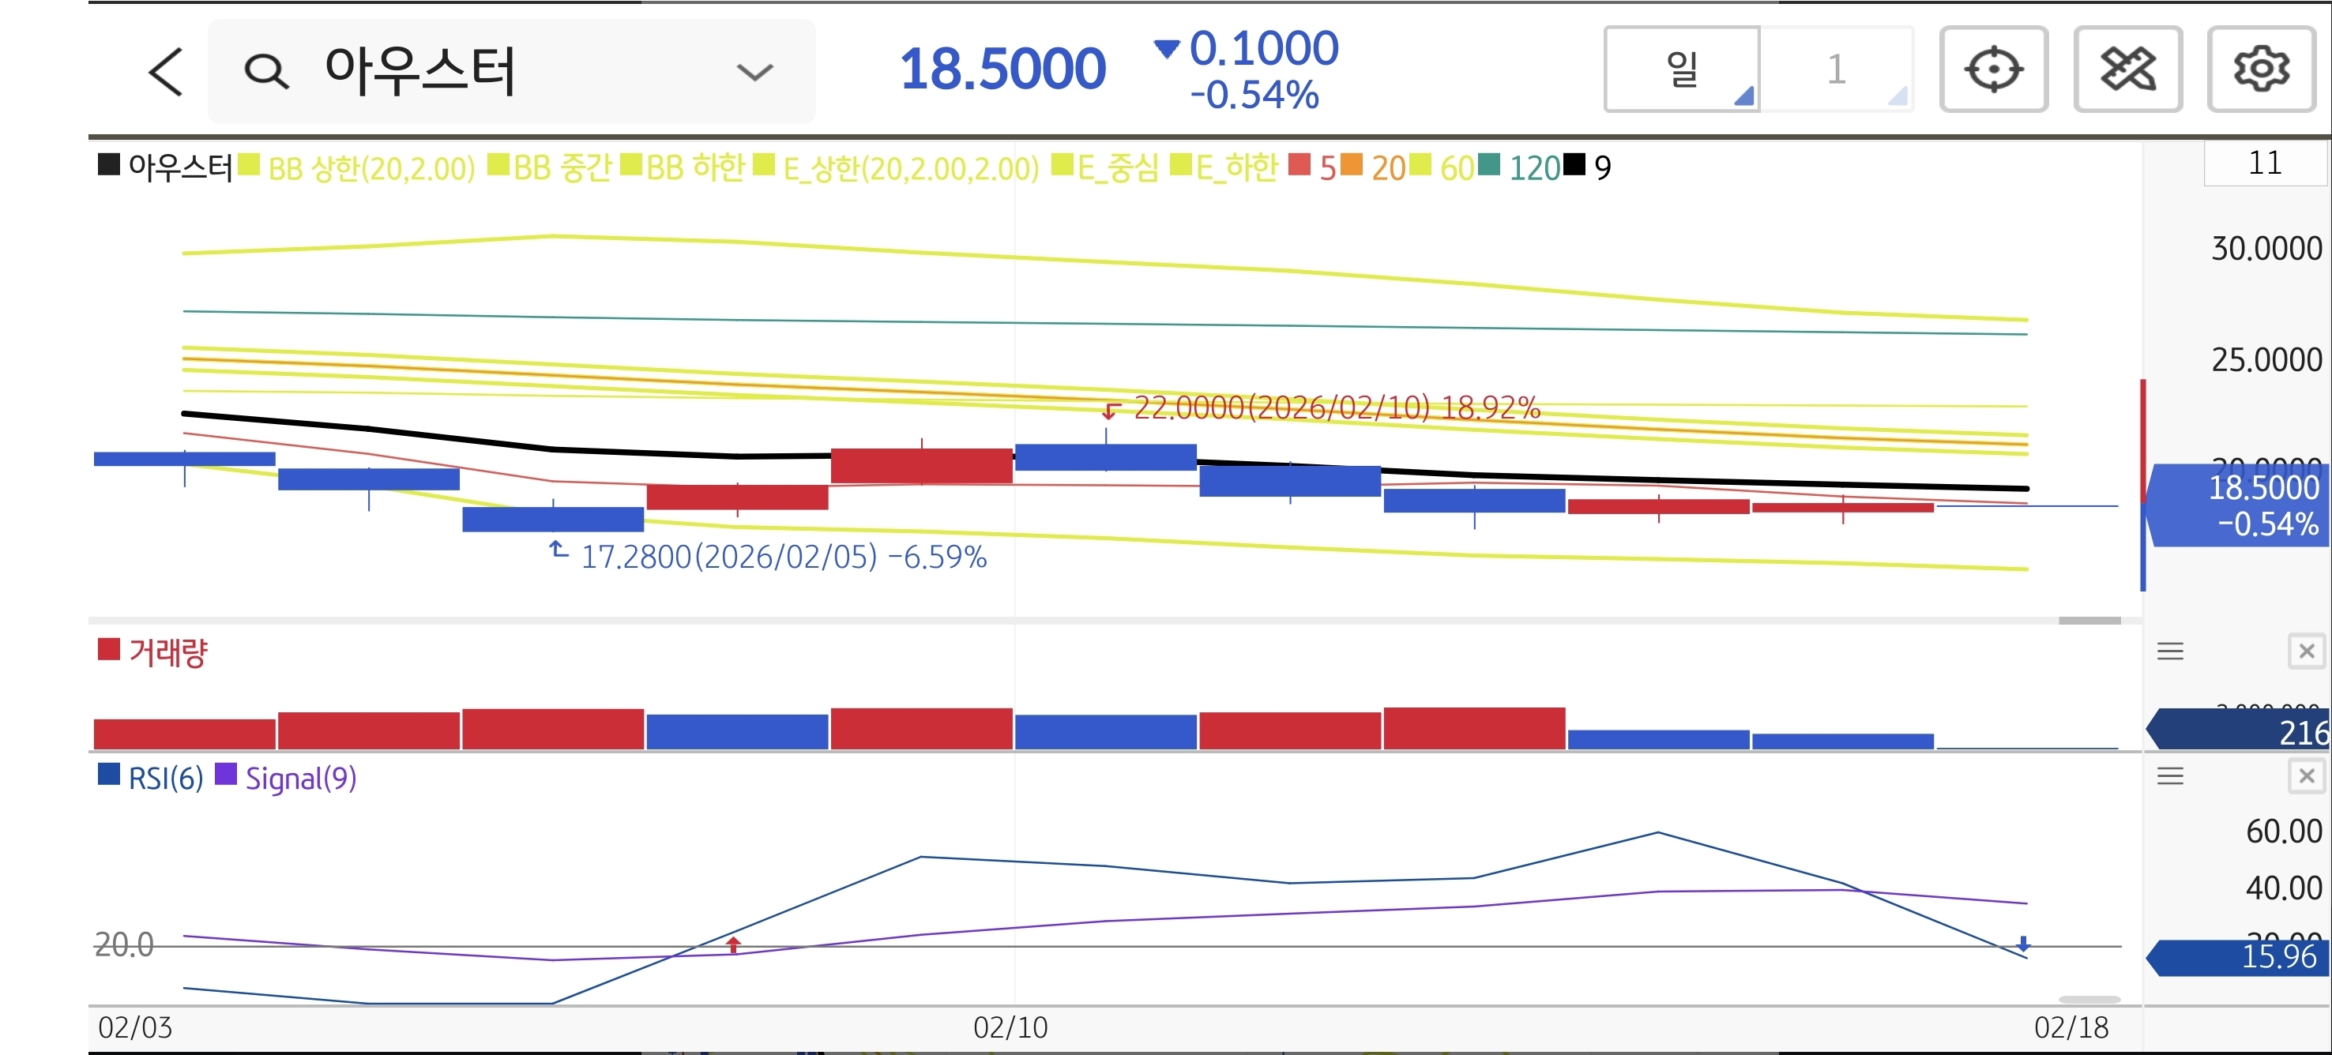Image resolution: width=2332 pixels, height=1055 pixels.
Task: Click the search magnifier icon
Action: point(266,72)
